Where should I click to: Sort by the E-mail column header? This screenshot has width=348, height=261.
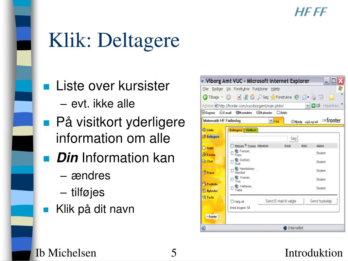[x=288, y=146]
